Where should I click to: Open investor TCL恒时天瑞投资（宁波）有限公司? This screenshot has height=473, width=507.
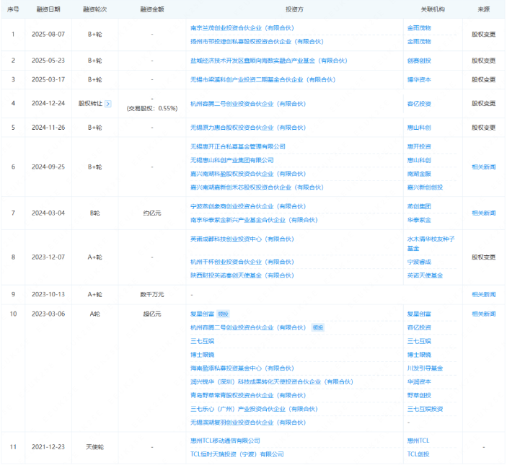click(237, 454)
